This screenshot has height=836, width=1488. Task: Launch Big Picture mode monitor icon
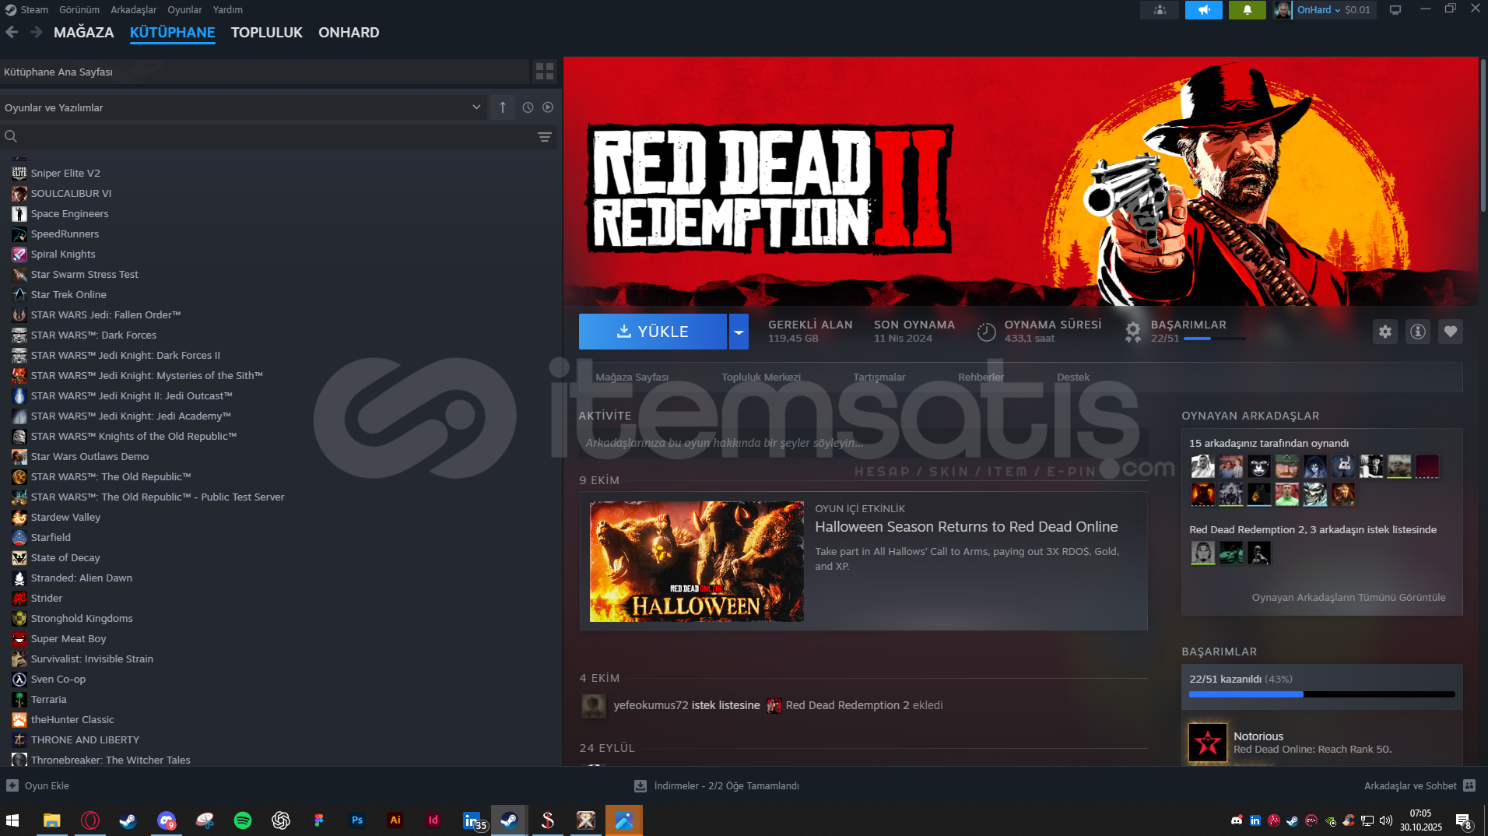point(1395,10)
